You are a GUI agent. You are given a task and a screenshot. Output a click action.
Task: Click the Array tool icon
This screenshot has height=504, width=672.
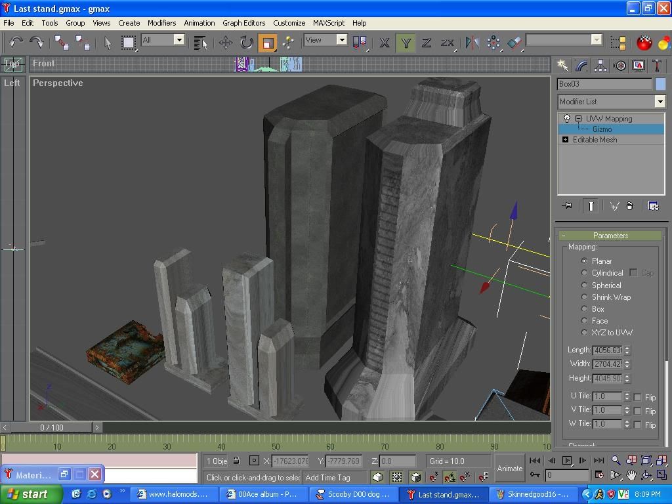(493, 43)
